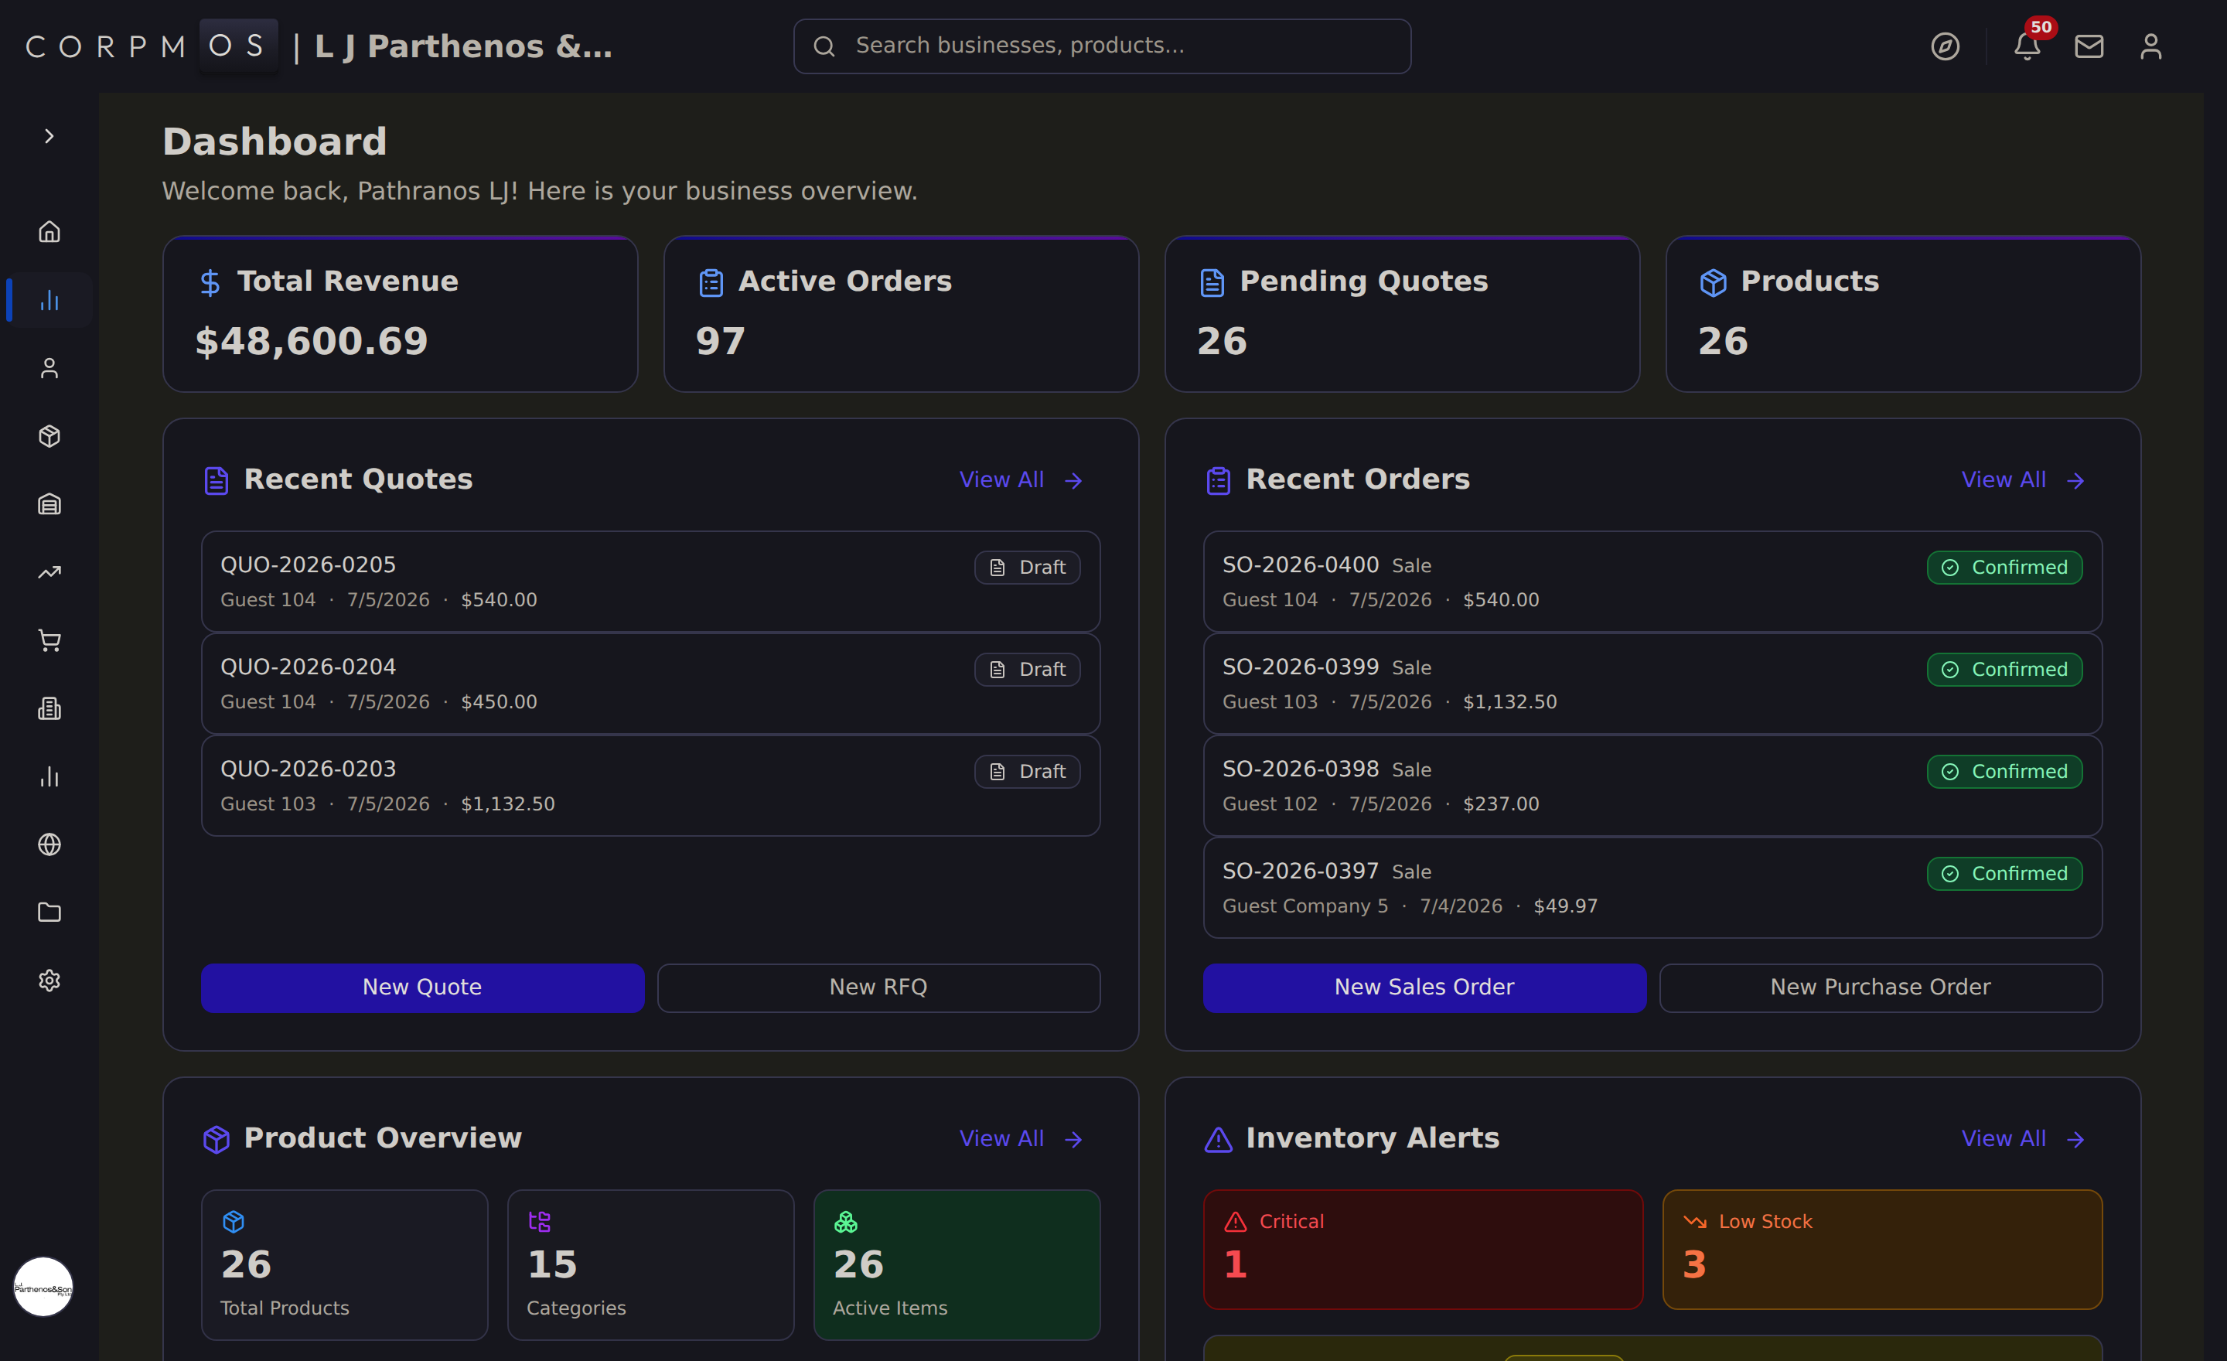Open order SO-2026-0399

[1652, 684]
